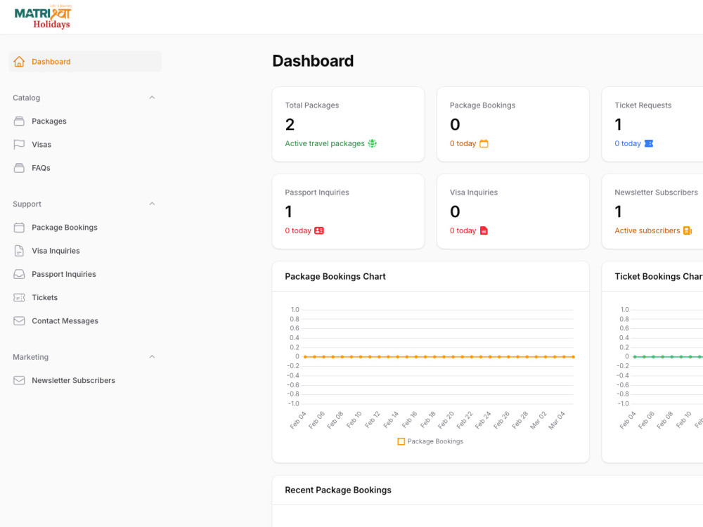
Task: Click the Active subscribers text
Action: pos(647,230)
